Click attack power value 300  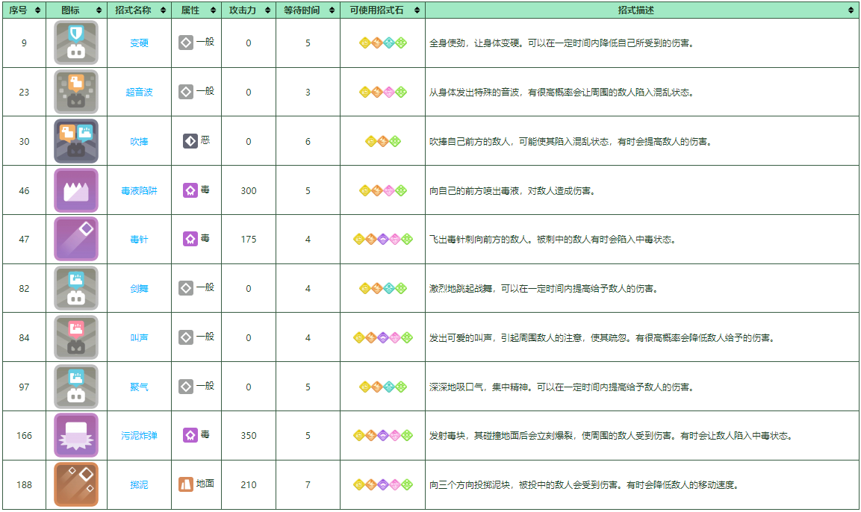pos(248,191)
